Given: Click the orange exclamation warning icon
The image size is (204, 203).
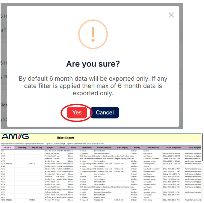Looking at the screenshot, I should [93, 34].
